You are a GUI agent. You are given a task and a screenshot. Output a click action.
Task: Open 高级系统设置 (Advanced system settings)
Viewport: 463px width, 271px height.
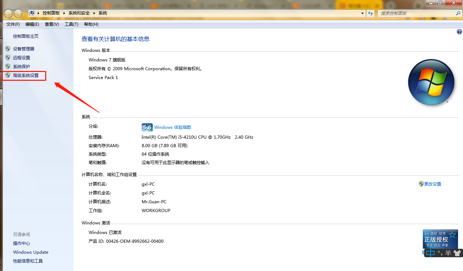click(x=23, y=75)
